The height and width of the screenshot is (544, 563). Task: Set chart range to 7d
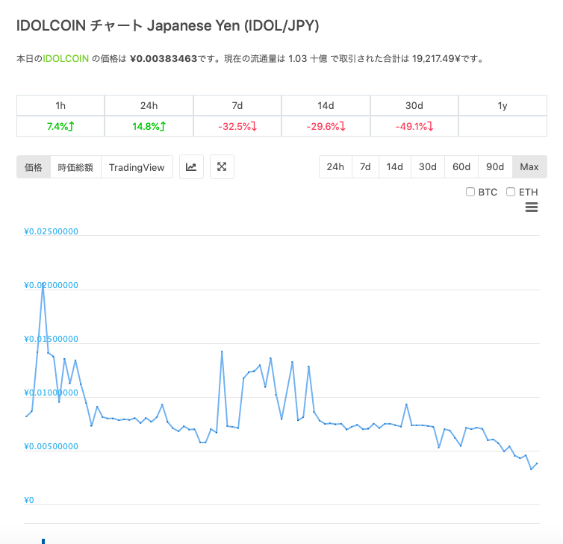[x=365, y=166]
